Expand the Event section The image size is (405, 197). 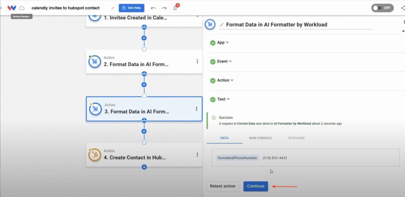pos(224,61)
